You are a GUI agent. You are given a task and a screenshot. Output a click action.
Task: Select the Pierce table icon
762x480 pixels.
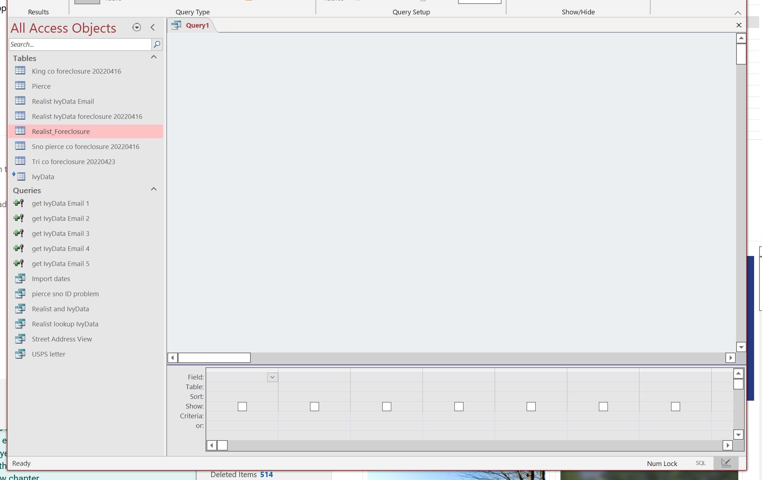click(20, 86)
